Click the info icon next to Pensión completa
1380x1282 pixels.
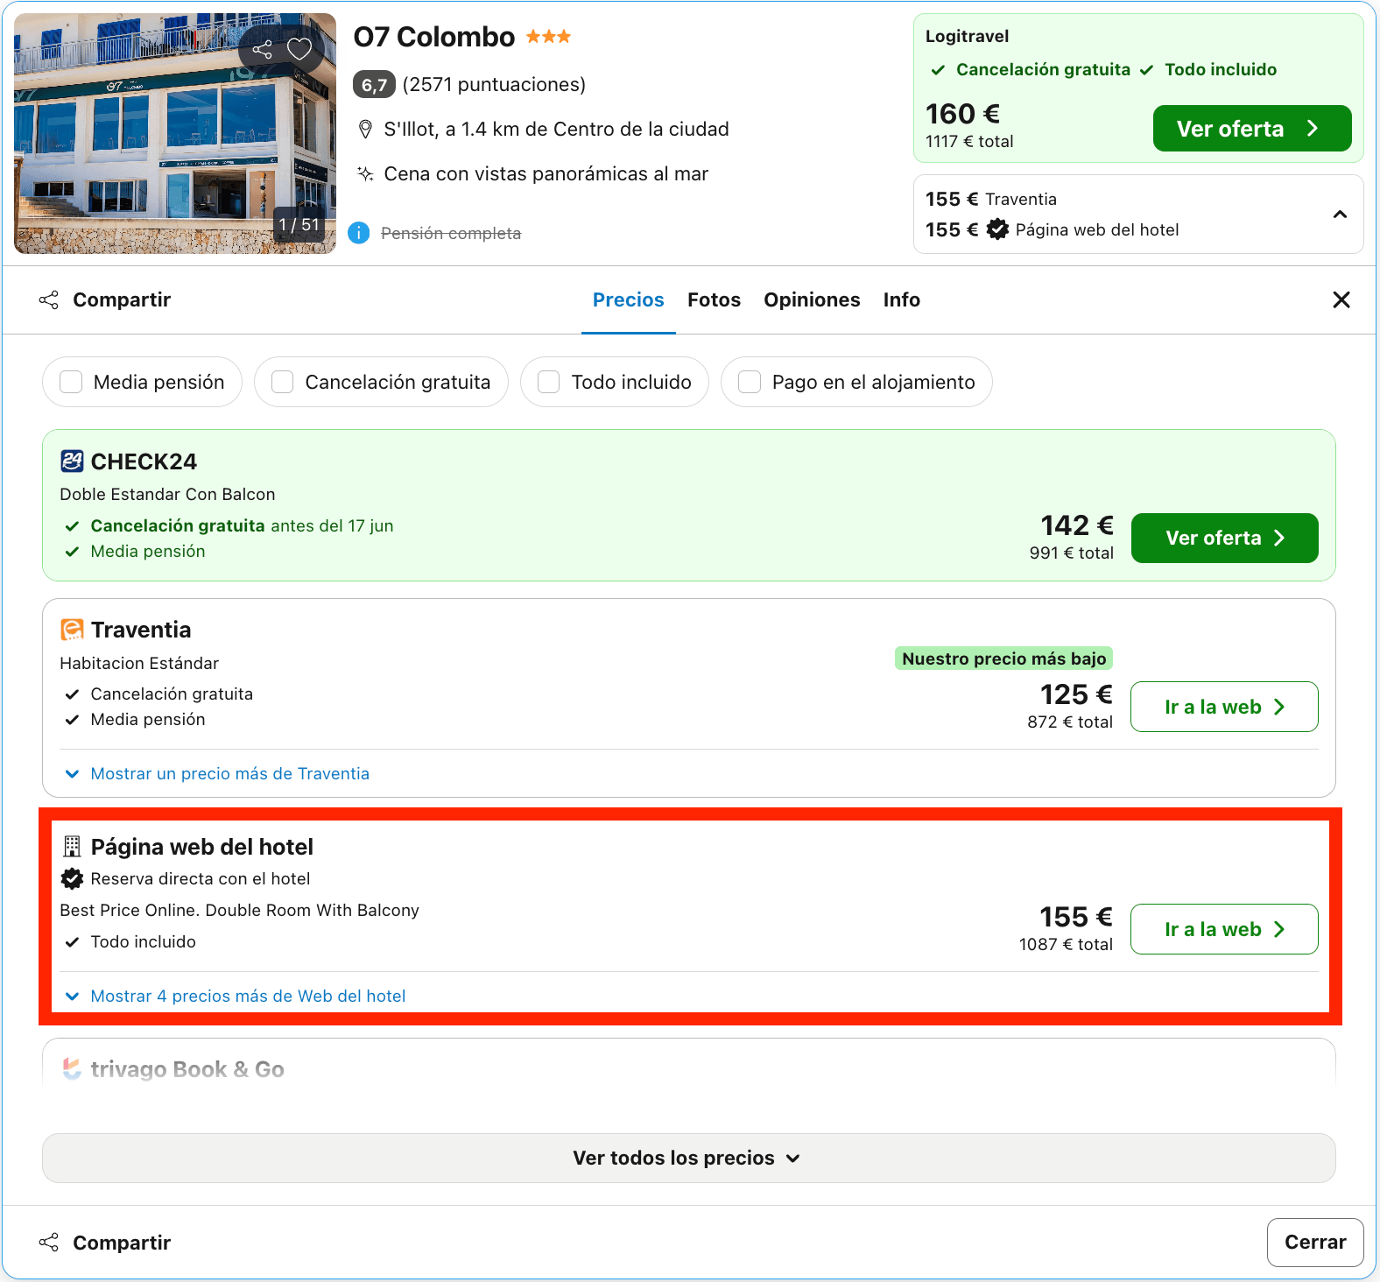tap(359, 233)
